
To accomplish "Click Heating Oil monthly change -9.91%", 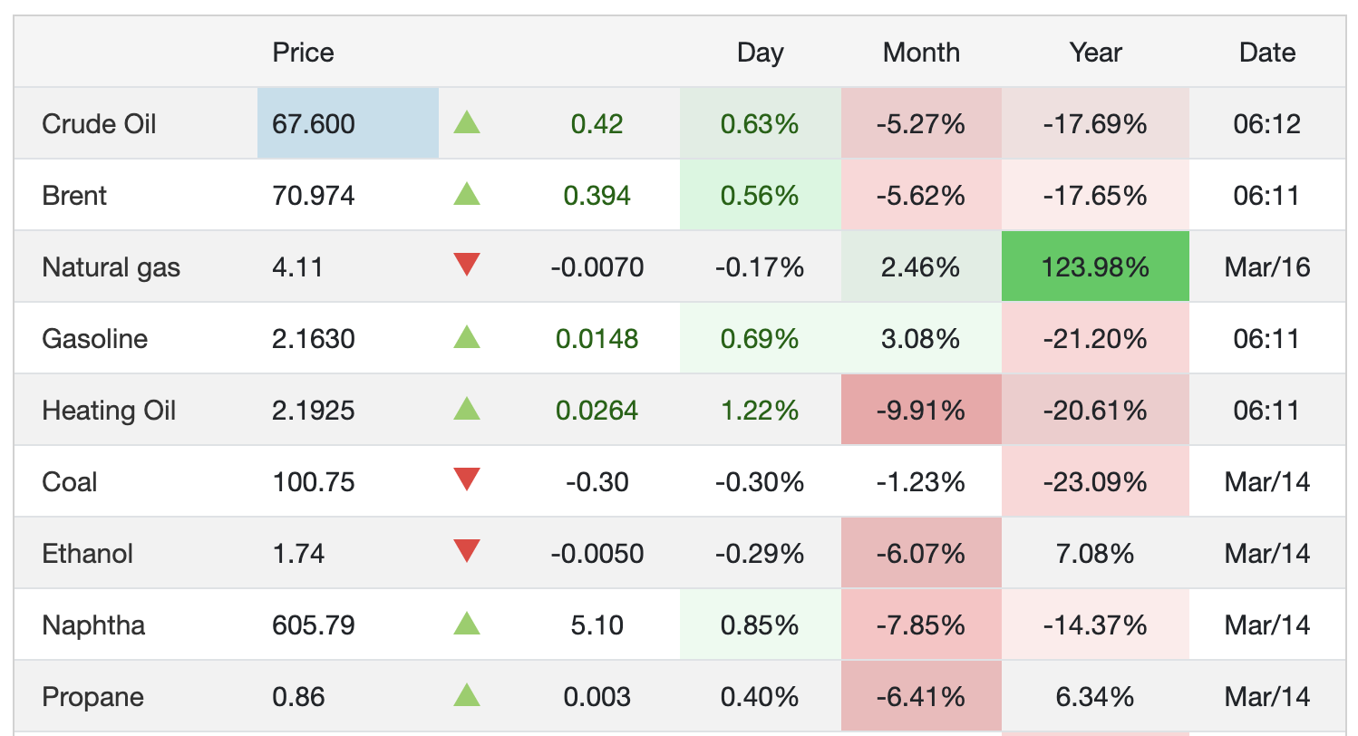I will (921, 411).
